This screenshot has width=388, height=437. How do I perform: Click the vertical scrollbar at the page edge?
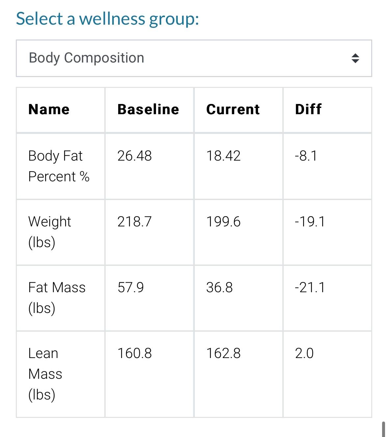383,429
